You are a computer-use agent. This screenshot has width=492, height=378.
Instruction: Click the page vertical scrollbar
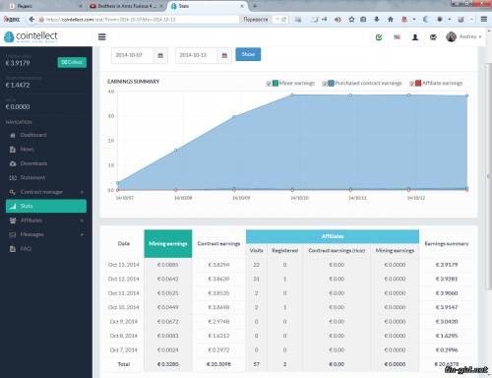pyautogui.click(x=488, y=177)
